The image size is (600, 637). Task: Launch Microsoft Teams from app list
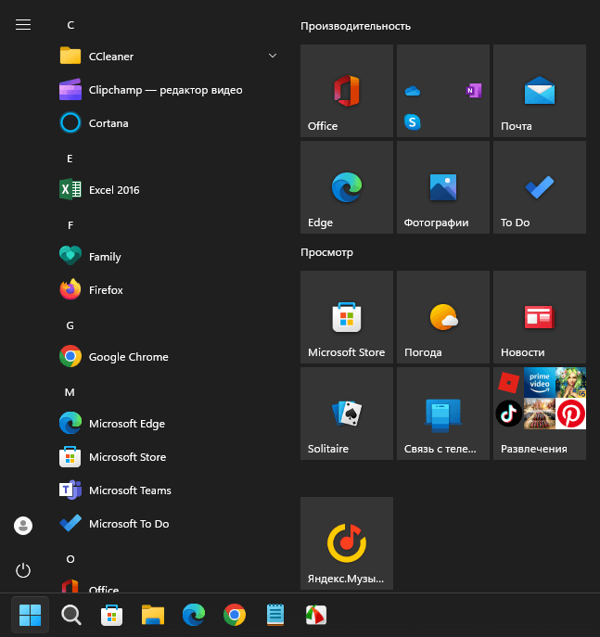click(169, 490)
